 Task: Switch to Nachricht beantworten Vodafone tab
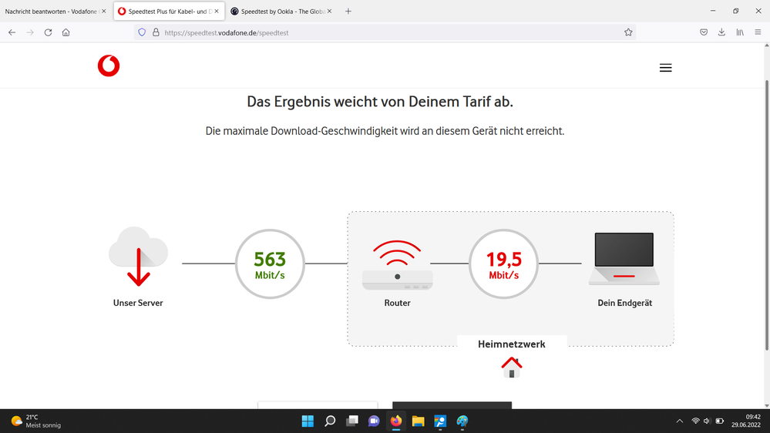click(x=51, y=12)
